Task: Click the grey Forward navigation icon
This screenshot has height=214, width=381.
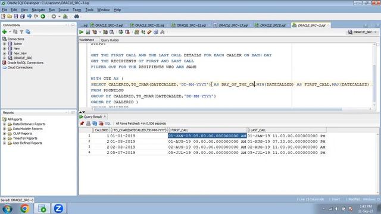Action: tap(54, 17)
